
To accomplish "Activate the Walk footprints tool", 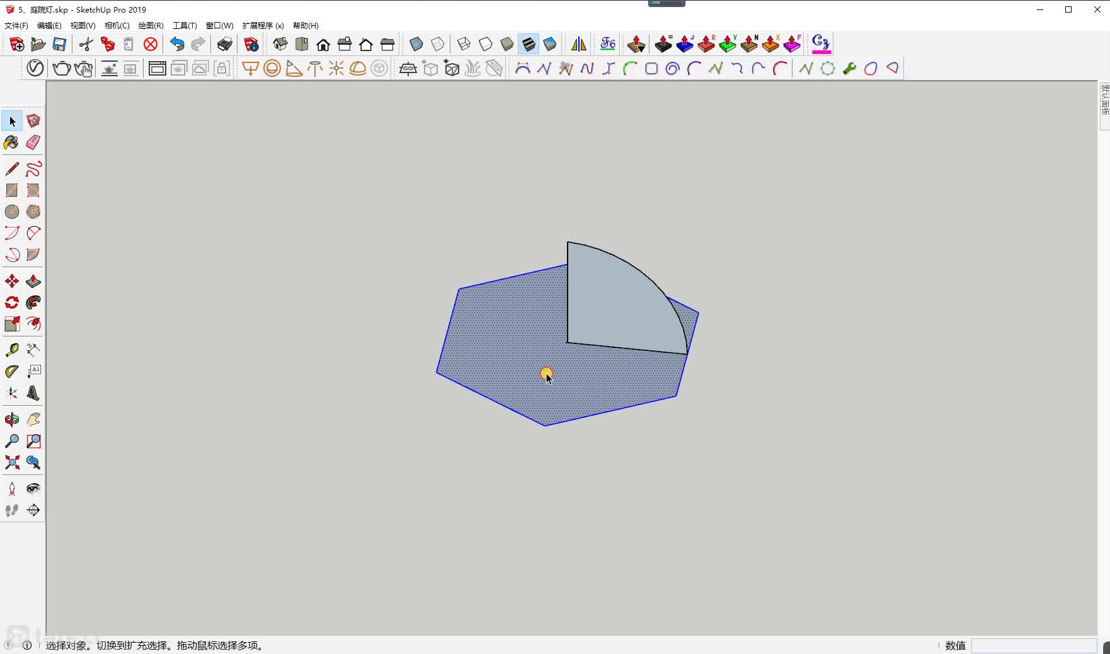I will [x=12, y=510].
